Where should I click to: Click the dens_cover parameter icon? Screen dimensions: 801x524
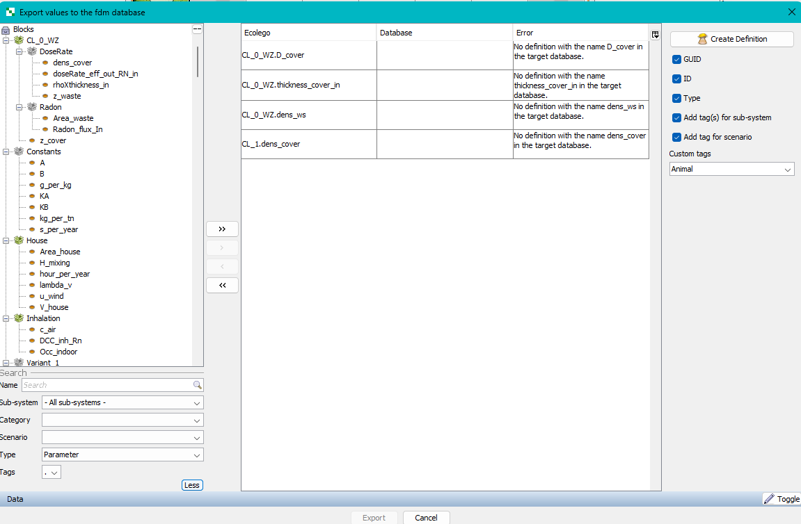pyautogui.click(x=45, y=63)
